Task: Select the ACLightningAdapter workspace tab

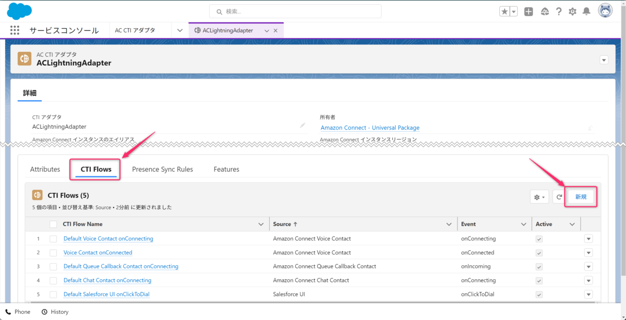Action: 228,30
